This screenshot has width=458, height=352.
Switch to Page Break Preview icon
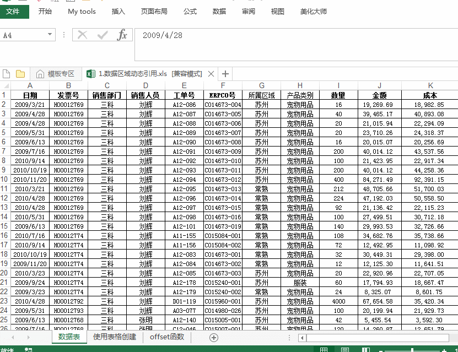click(x=366, y=349)
